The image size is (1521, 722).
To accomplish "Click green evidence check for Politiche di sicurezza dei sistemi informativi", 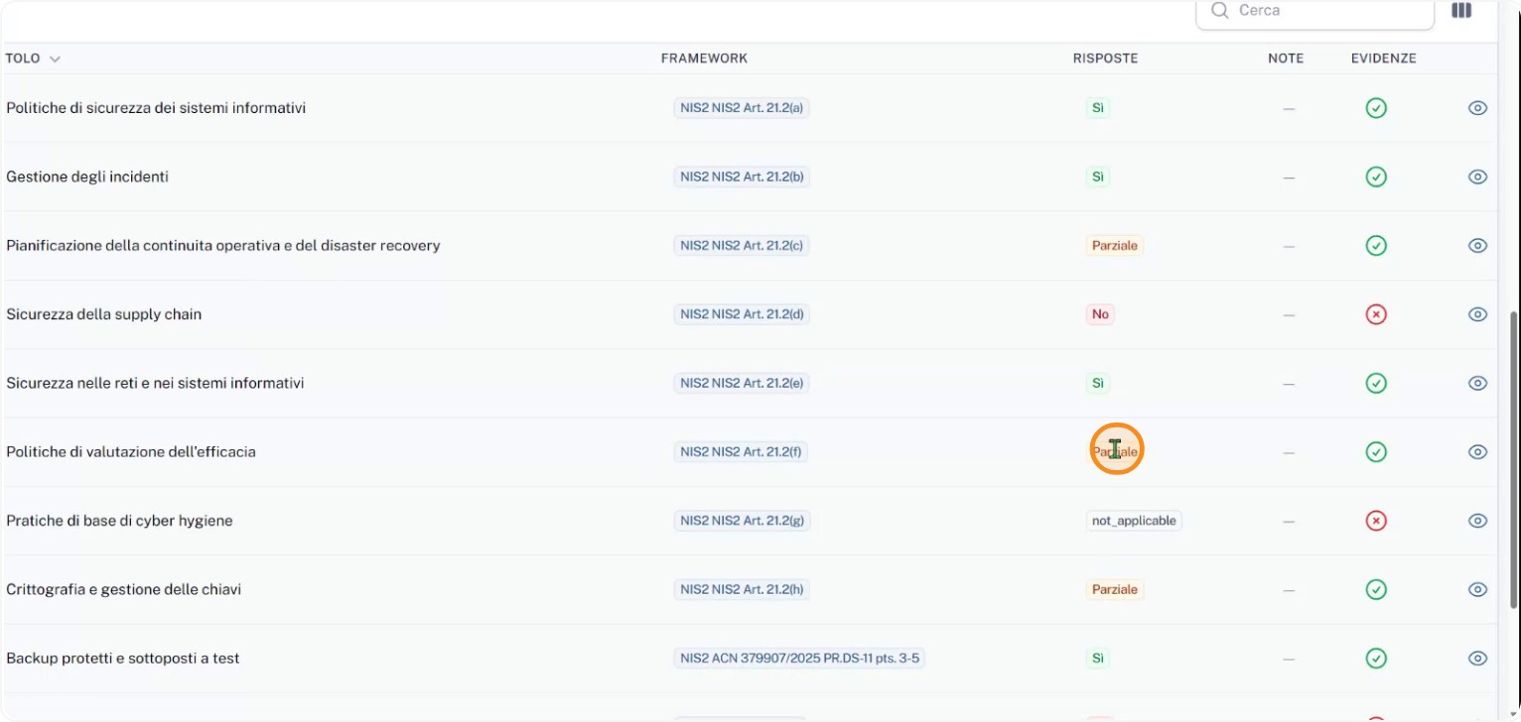I will (x=1376, y=108).
